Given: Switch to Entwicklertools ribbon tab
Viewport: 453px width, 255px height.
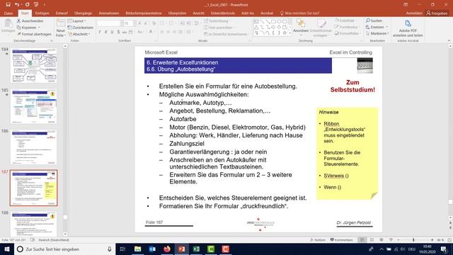Looking at the screenshot, I should 223,13.
